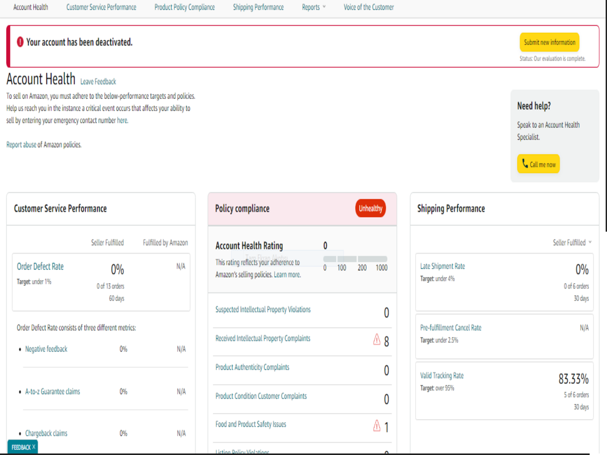Click the 'Target: under 2.5%' text
607x455 pixels.
pyautogui.click(x=439, y=340)
